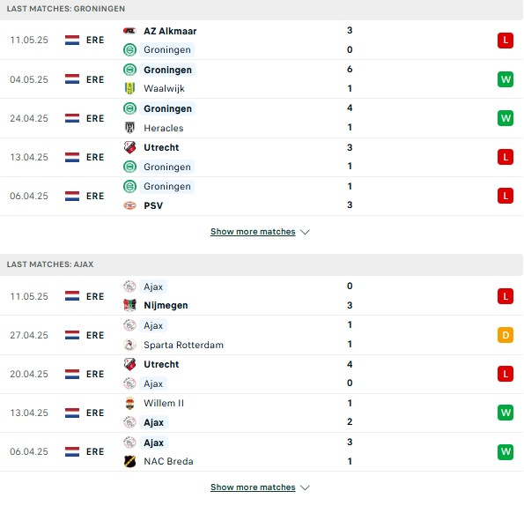Click the Sparta Rotterdam crest icon
Image resolution: width=524 pixels, height=506 pixels.
129,345
